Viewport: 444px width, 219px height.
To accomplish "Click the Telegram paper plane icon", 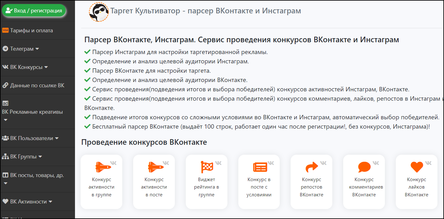I will point(5,49).
